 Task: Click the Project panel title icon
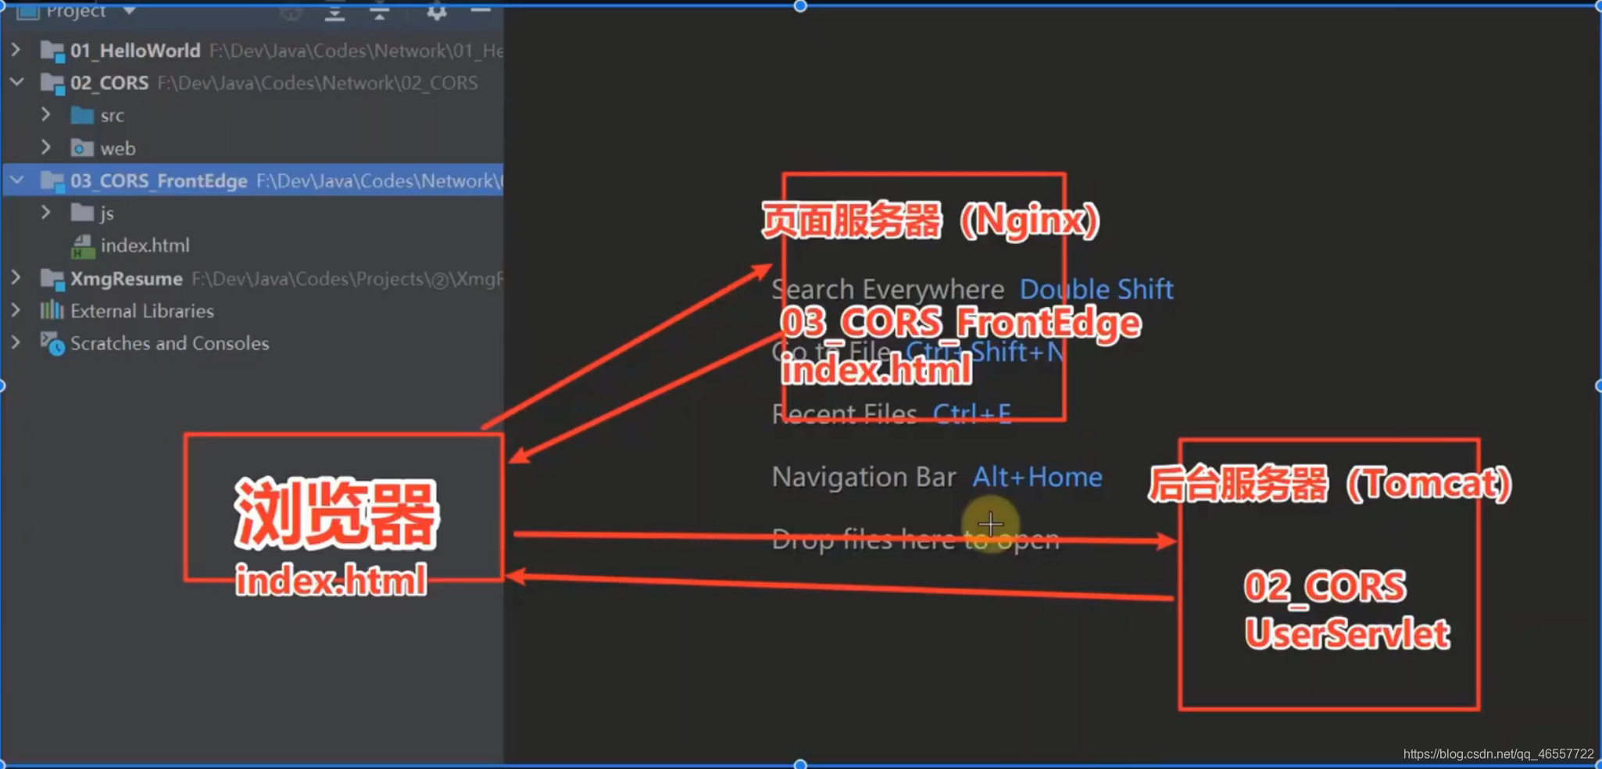point(28,11)
